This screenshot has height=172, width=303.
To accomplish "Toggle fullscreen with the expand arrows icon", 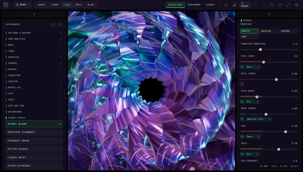I will tap(288, 5).
